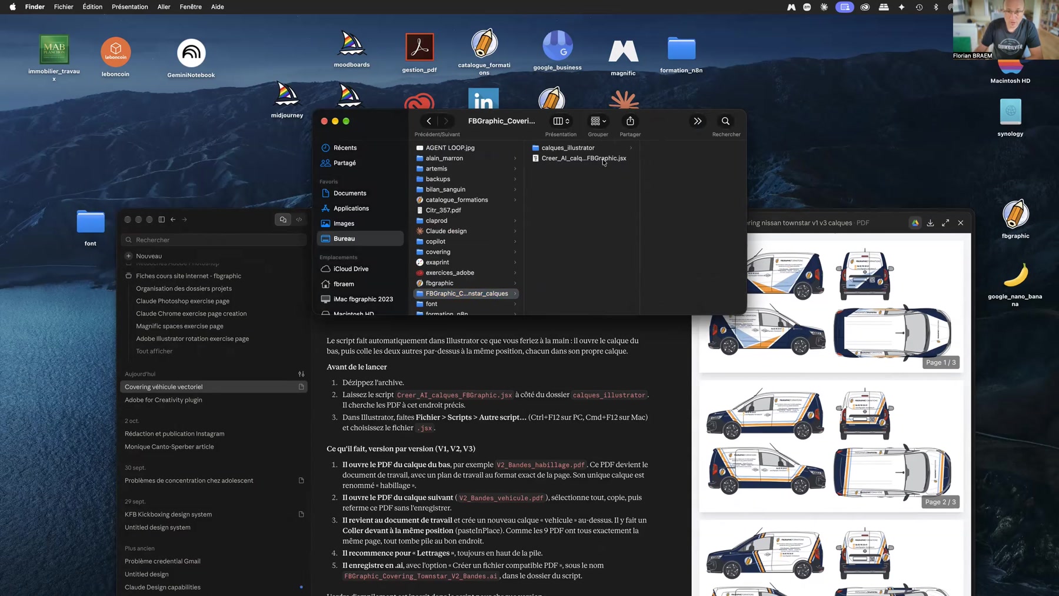Show more Finder toolbar items via double chevron
This screenshot has width=1059, height=596.
[697, 121]
